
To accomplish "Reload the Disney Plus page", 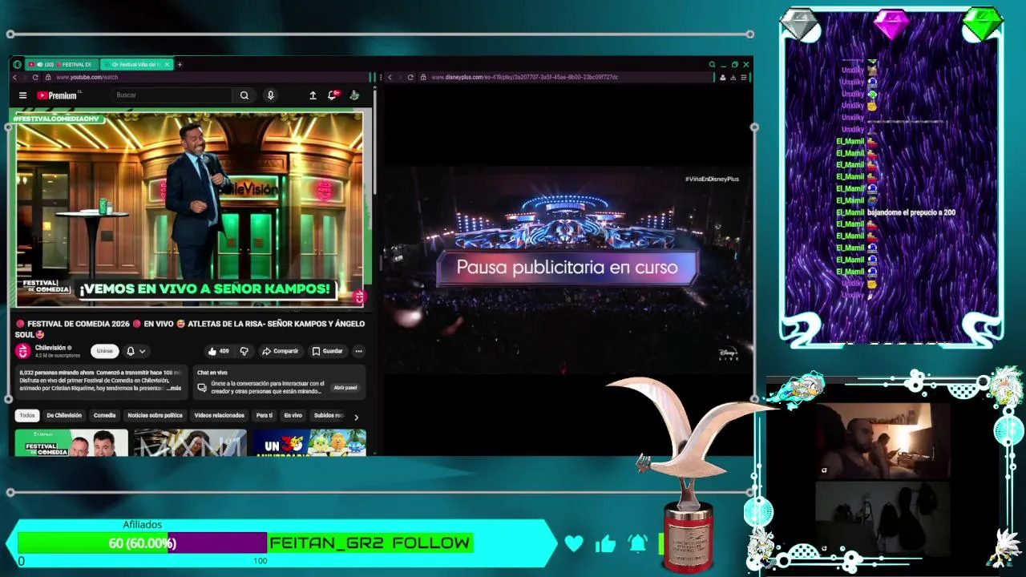I will coord(410,78).
